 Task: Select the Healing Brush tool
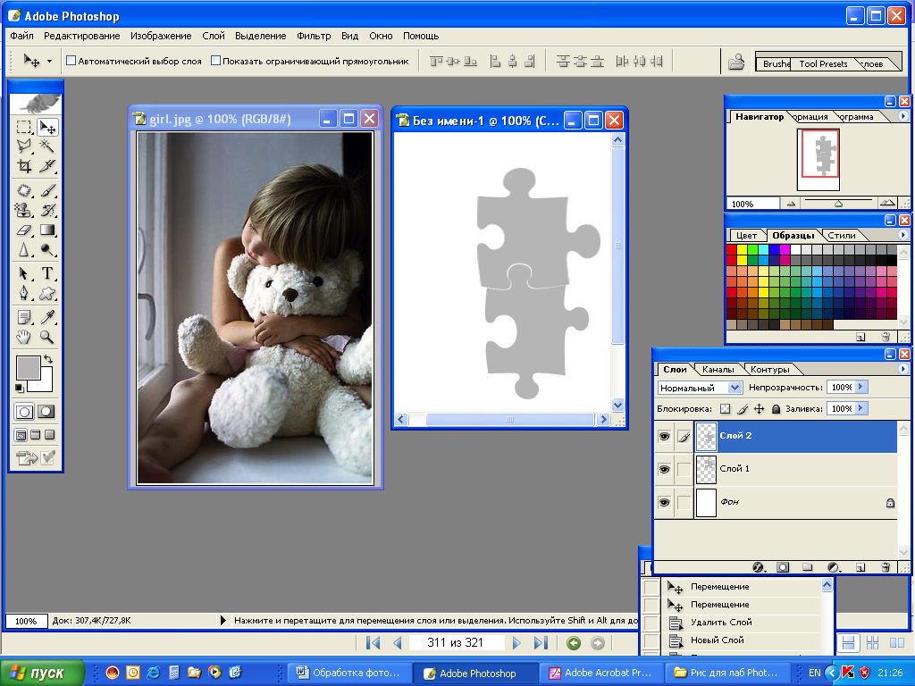(24, 191)
